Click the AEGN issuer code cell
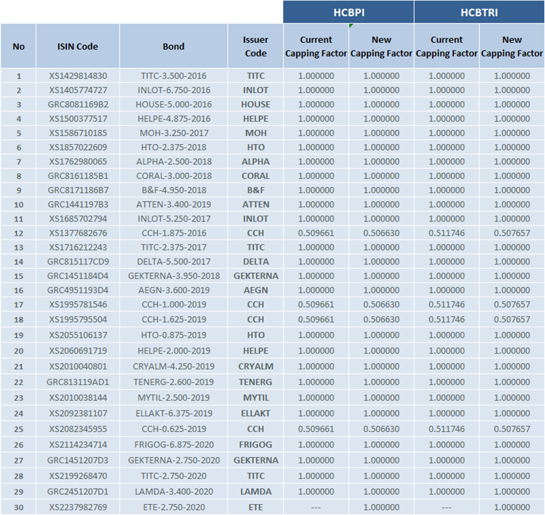The width and height of the screenshot is (545, 515). (x=255, y=290)
